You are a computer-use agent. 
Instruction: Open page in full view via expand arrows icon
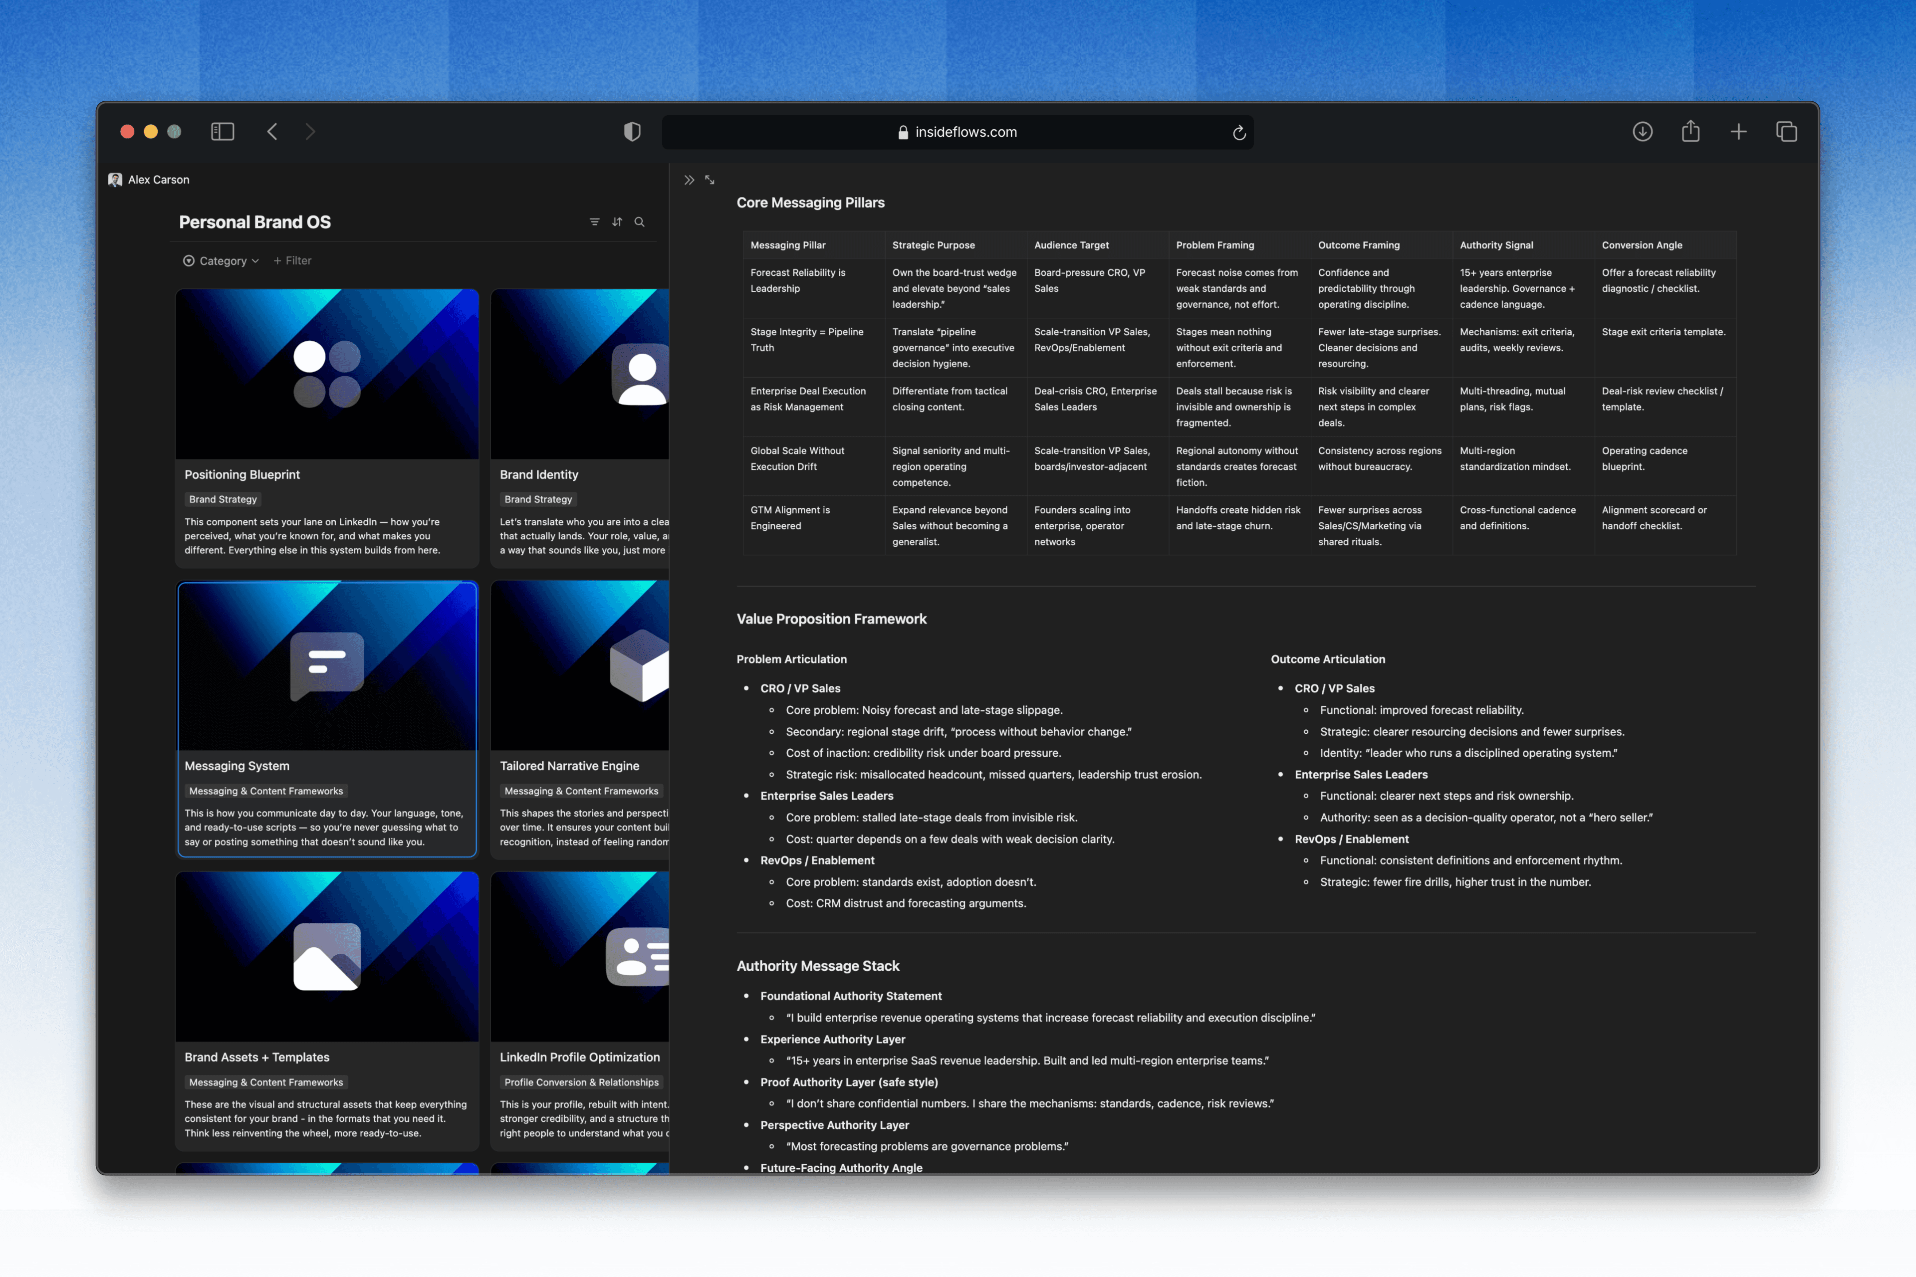(710, 180)
